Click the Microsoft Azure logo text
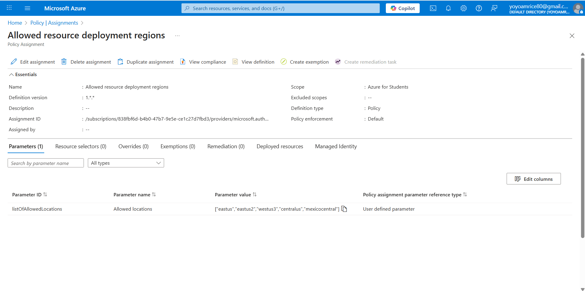 (x=65, y=8)
